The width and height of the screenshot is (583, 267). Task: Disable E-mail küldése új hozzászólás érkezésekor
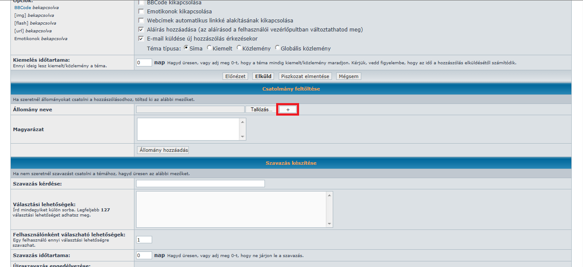141,39
